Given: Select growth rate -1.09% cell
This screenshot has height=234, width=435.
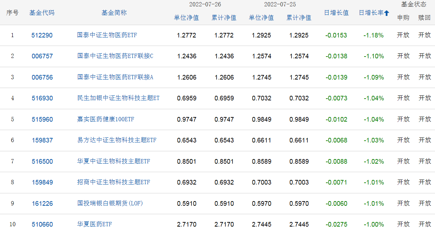Looking at the screenshot, I should (x=374, y=77).
